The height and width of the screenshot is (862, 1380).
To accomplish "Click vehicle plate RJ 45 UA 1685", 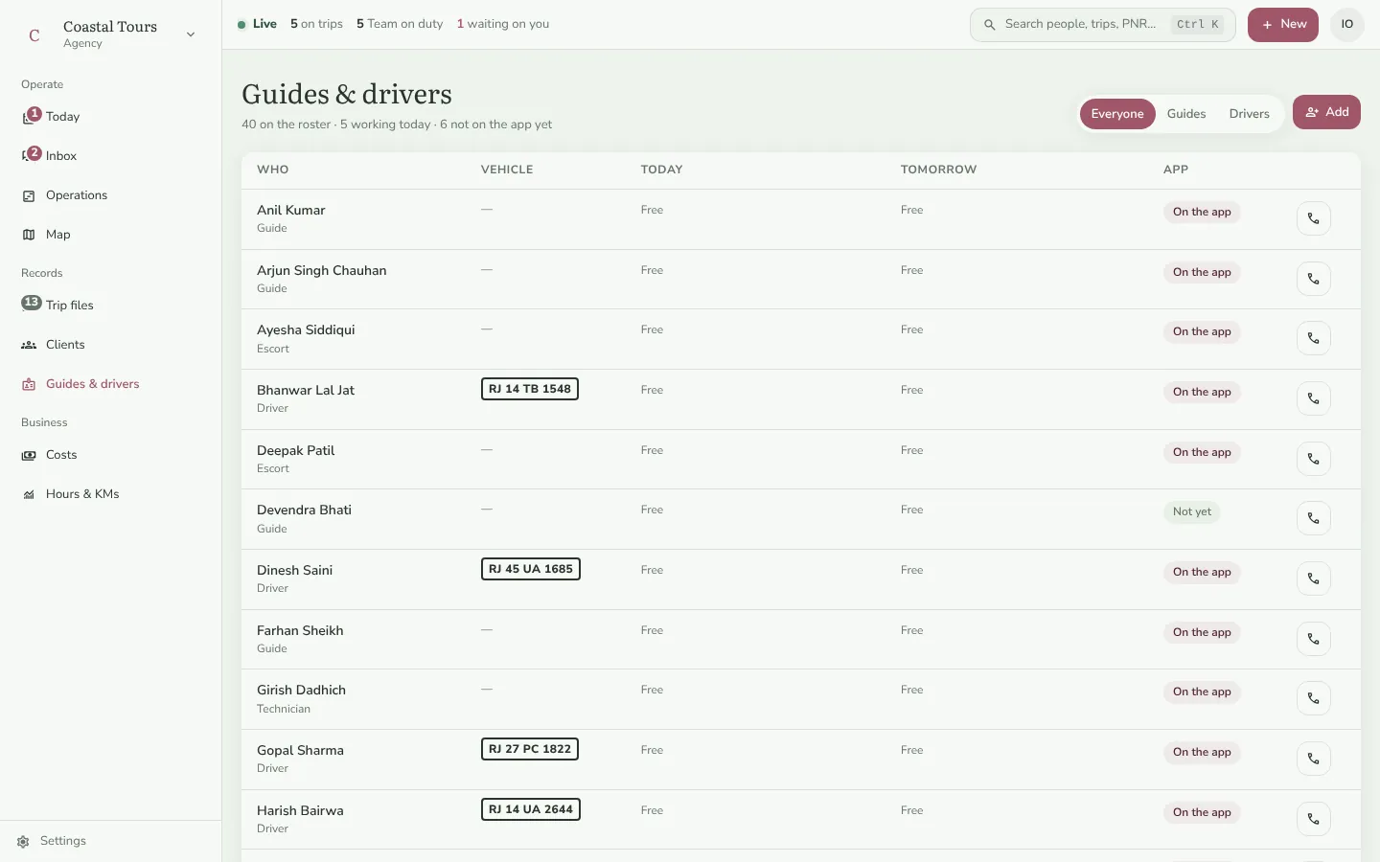I will click(531, 569).
